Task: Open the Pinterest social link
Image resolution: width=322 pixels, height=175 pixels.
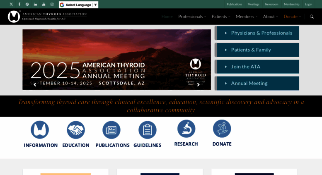Action: (27, 4)
